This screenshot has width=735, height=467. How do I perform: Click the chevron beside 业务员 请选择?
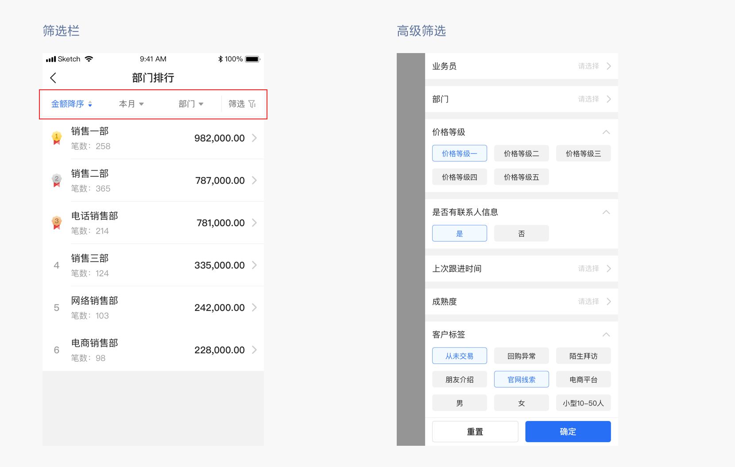tap(609, 66)
